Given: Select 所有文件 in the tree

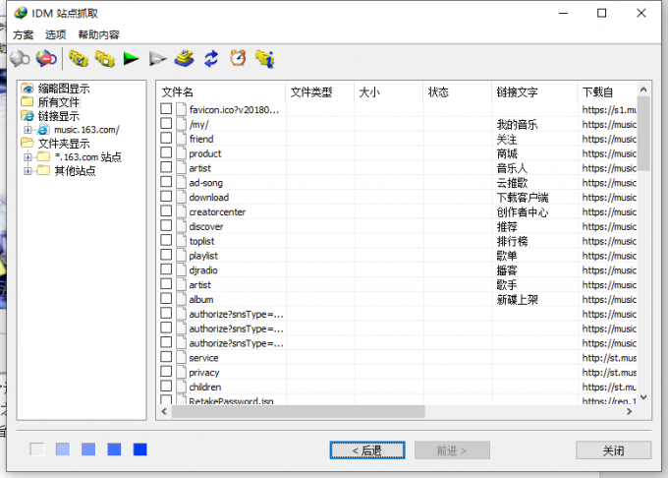Looking at the screenshot, I should pos(59,102).
